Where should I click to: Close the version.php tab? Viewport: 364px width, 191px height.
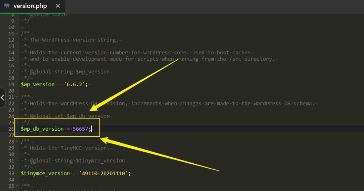(x=58, y=6)
